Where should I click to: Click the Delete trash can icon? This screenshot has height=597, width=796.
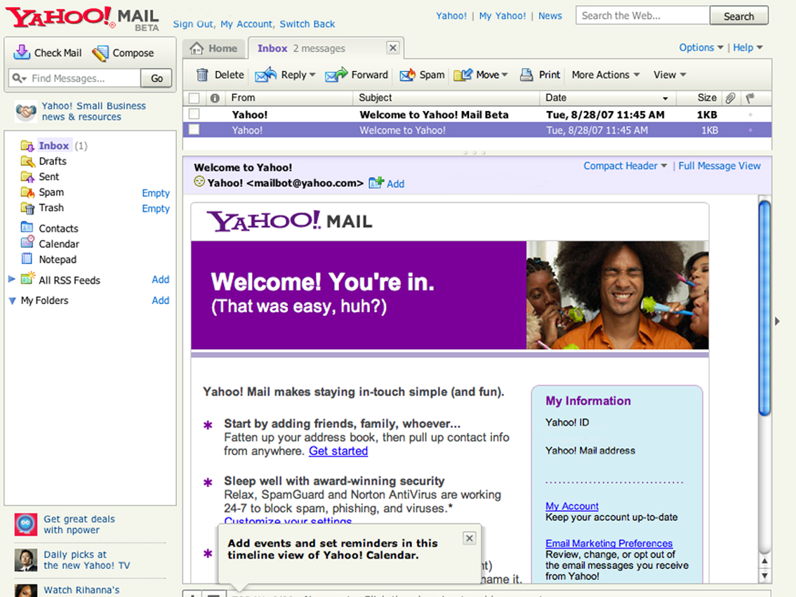[202, 74]
